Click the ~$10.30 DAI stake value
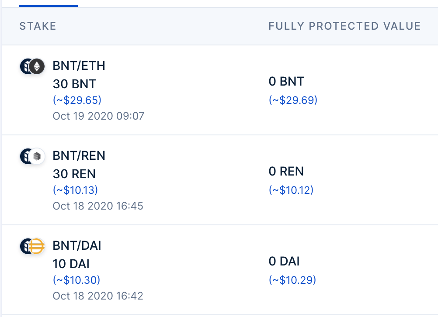Image resolution: width=438 pixels, height=317 pixels. click(x=76, y=280)
